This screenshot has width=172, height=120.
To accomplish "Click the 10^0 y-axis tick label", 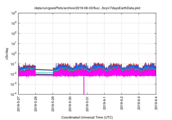I will (13, 54).
